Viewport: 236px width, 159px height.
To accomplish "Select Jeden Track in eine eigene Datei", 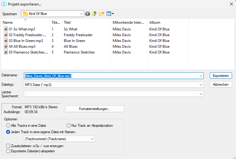I will point(8,132).
